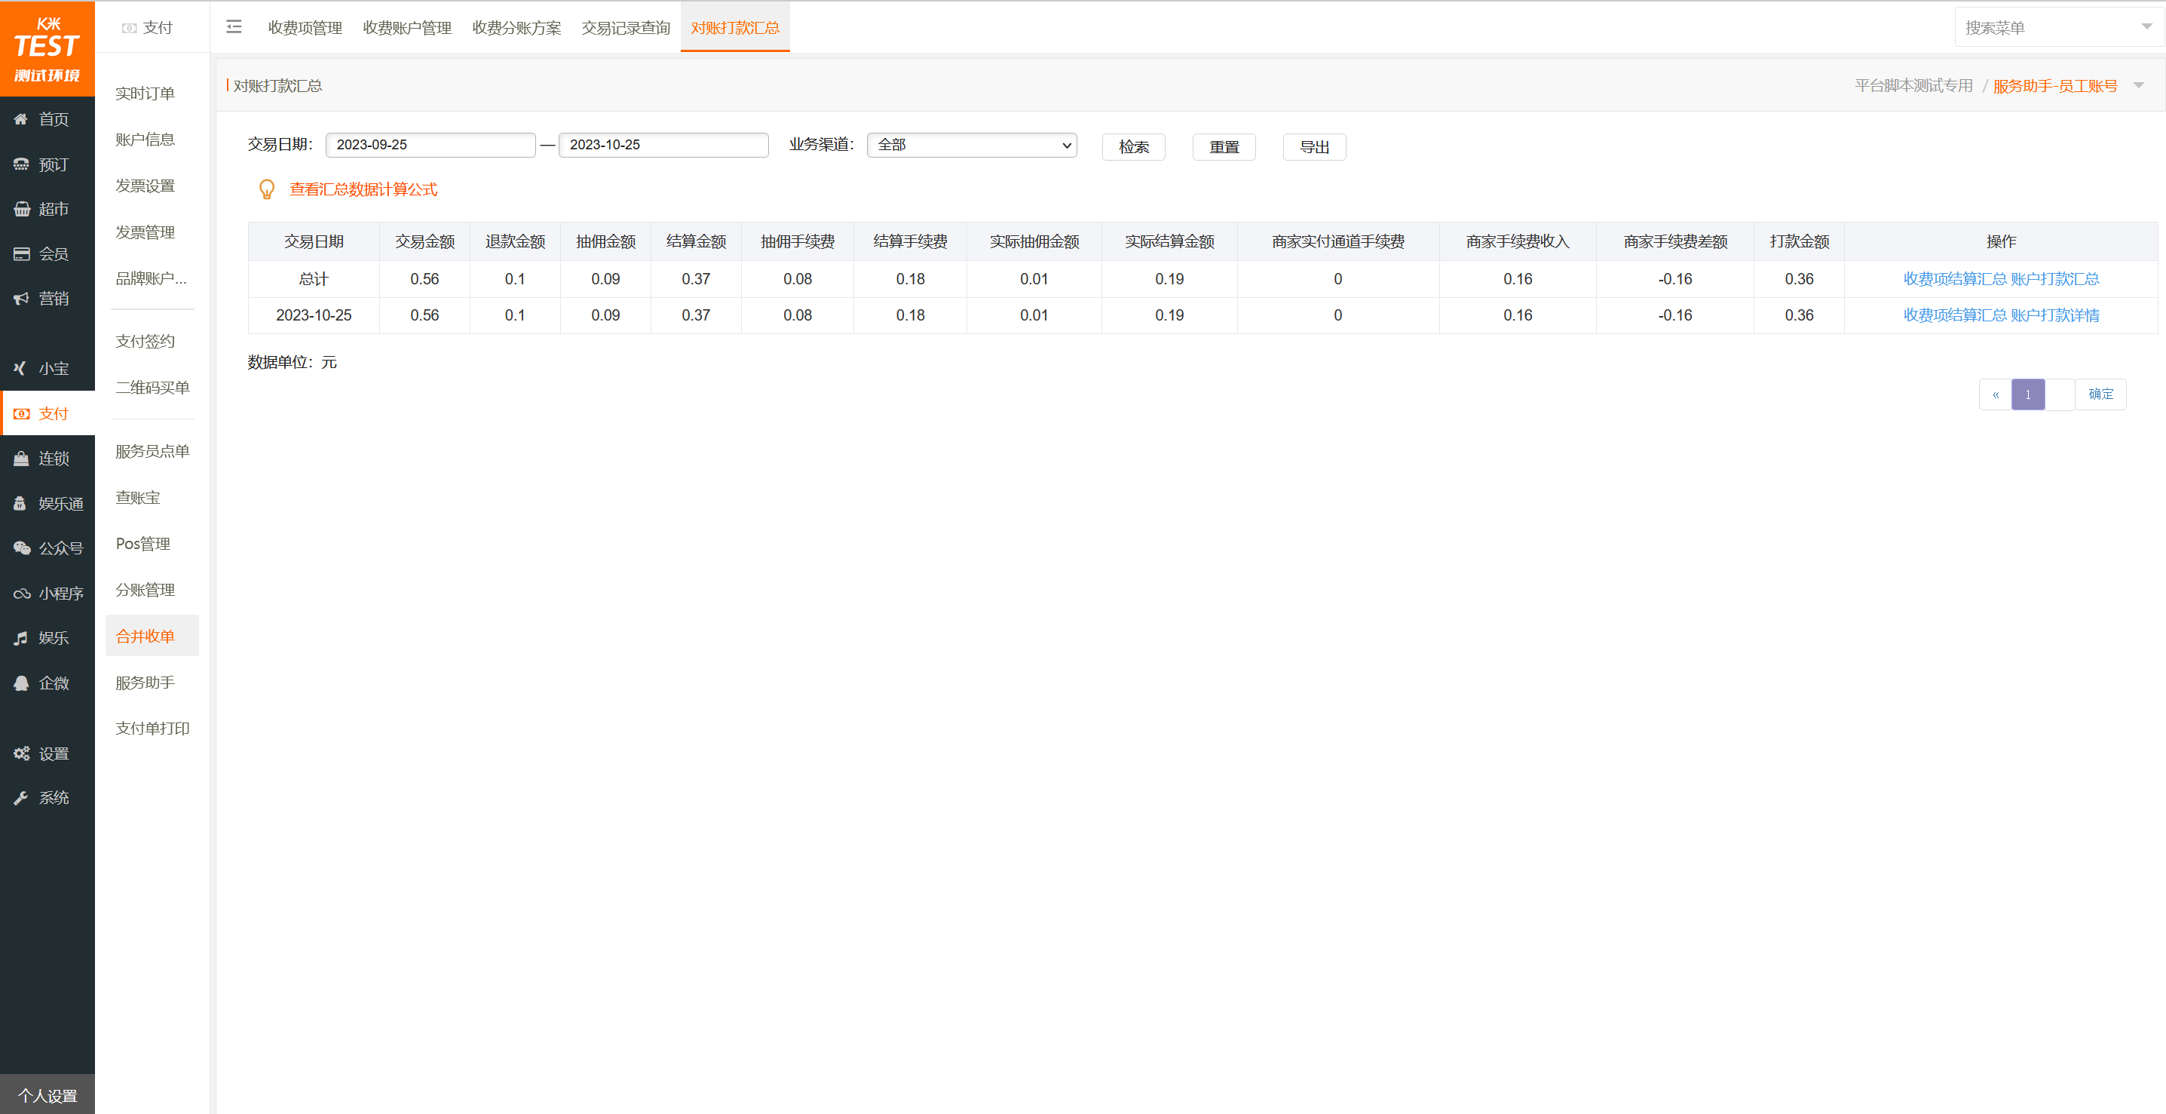Click the link icon for 小程序

click(21, 594)
